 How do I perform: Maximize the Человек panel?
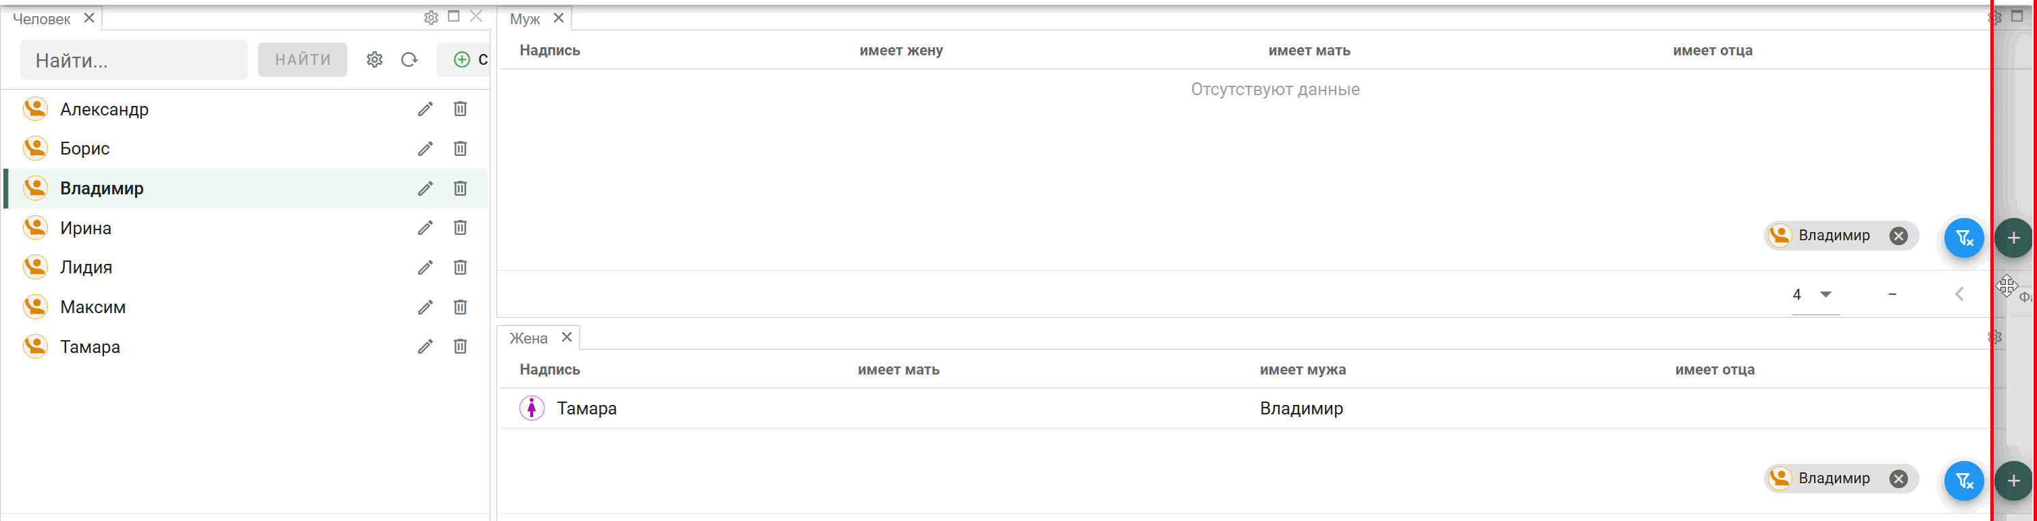[454, 16]
